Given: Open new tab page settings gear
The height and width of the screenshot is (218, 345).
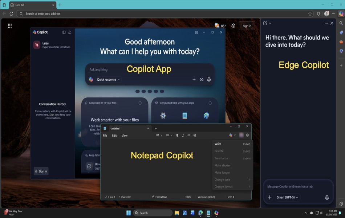Looking at the screenshot, I should coord(233,26).
